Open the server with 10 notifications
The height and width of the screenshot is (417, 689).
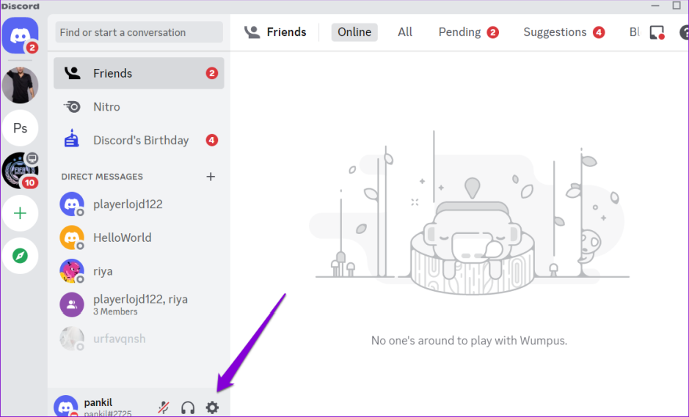(20, 171)
